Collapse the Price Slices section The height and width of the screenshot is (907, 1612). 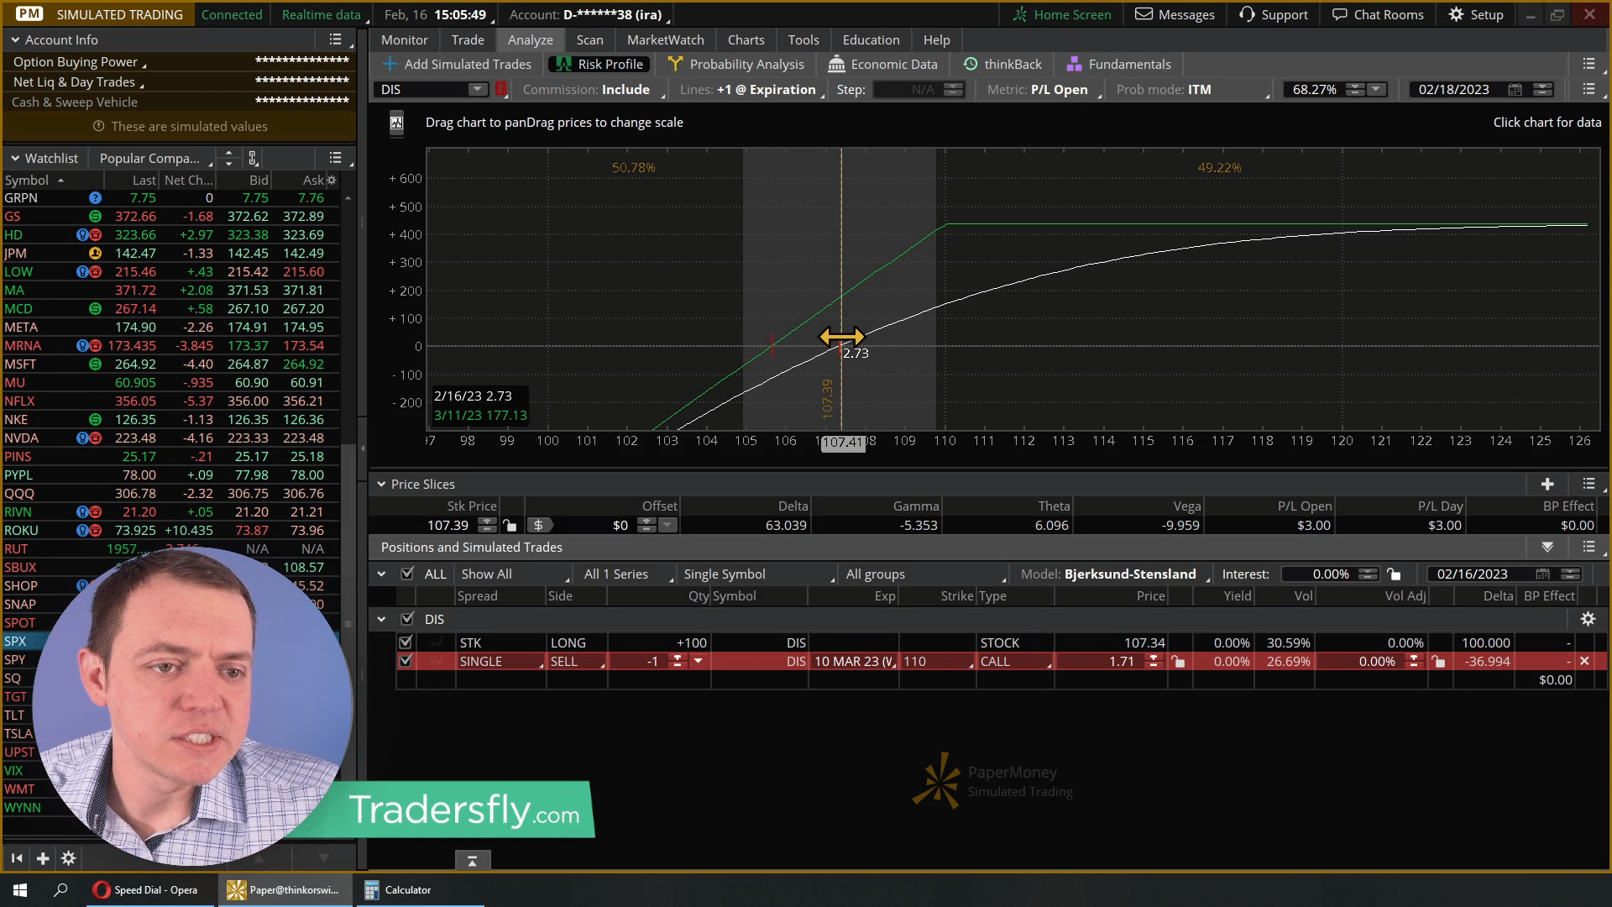pos(381,484)
